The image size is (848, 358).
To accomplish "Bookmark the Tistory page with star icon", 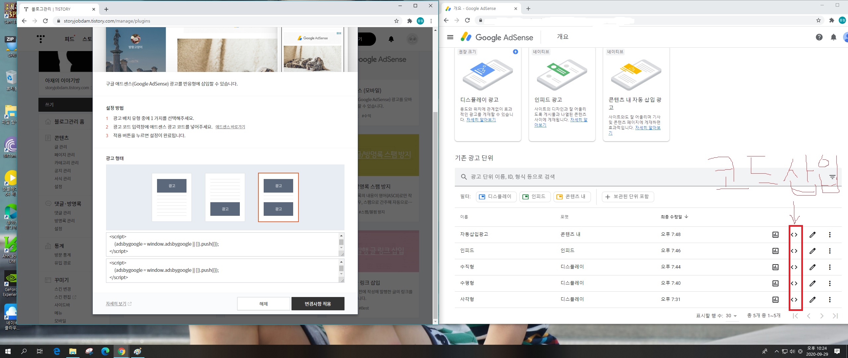I will (397, 21).
